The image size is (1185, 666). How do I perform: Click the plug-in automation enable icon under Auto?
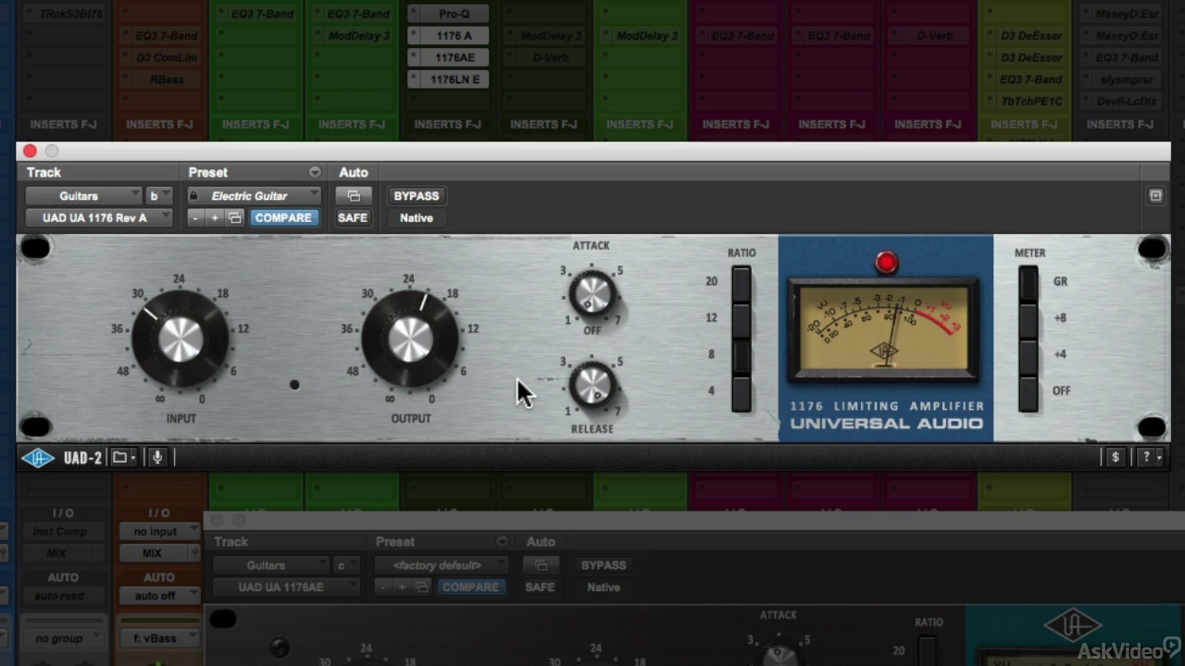pyautogui.click(x=353, y=196)
